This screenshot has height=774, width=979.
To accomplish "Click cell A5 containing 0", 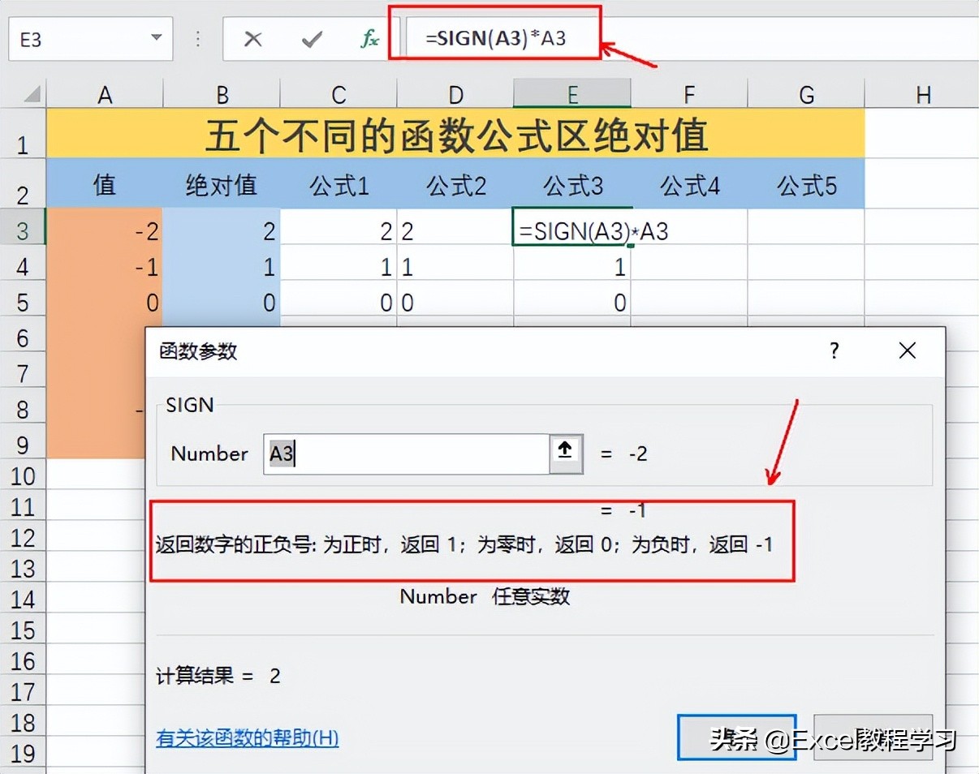I will (x=105, y=299).
